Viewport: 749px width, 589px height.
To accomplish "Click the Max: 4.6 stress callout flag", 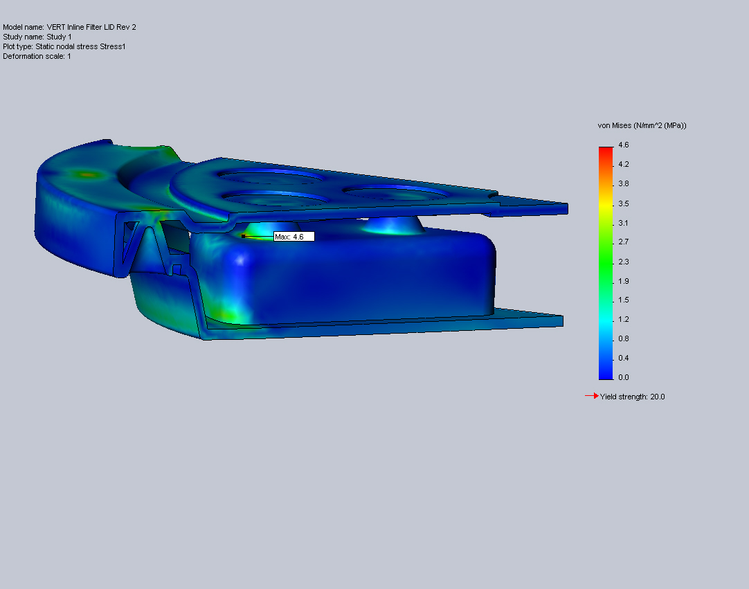I will [x=294, y=236].
